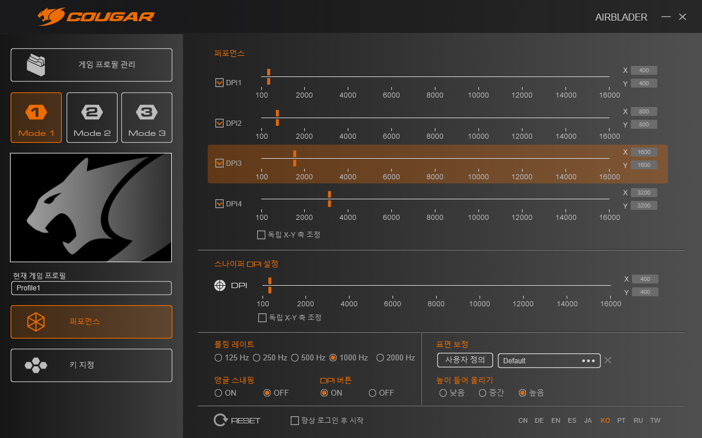The height and width of the screenshot is (438, 702).
Task: Click the 사용자 정의 button
Action: pyautogui.click(x=465, y=360)
